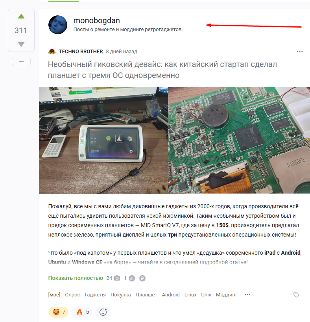The width and height of the screenshot is (310, 322).
Task: Click the tag edit icon at right
Action: coord(296,295)
